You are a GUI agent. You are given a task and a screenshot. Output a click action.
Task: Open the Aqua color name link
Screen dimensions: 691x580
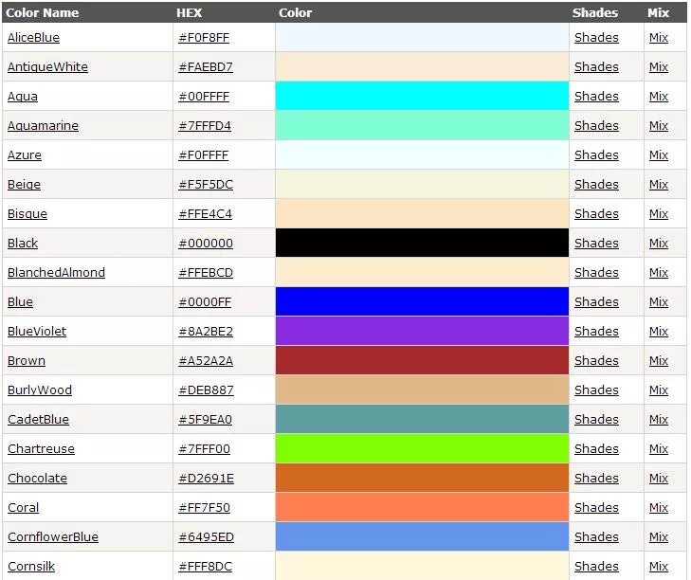[x=23, y=96]
